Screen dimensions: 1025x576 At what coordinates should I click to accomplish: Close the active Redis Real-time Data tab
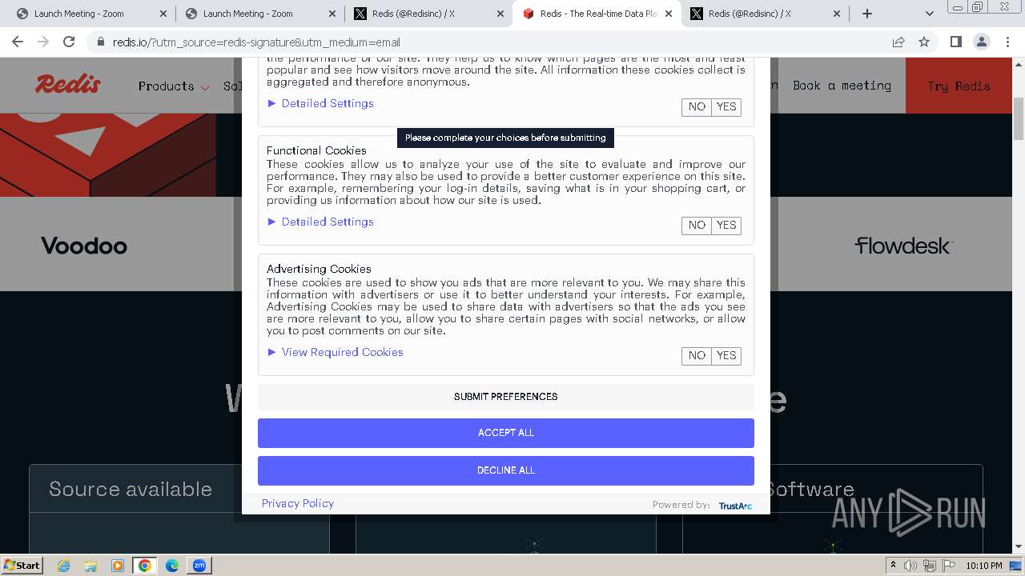tap(669, 14)
